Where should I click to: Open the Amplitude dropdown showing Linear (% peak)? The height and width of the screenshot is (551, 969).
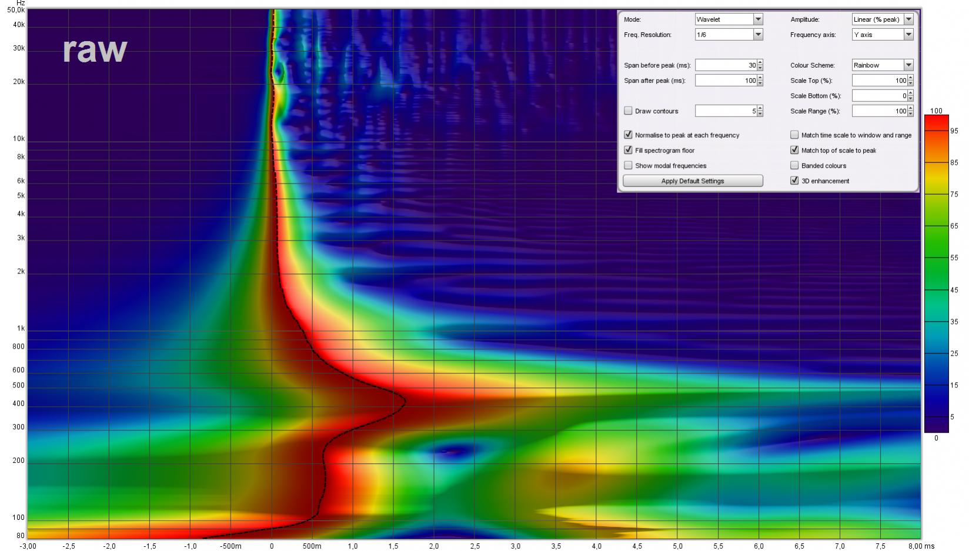tap(883, 19)
